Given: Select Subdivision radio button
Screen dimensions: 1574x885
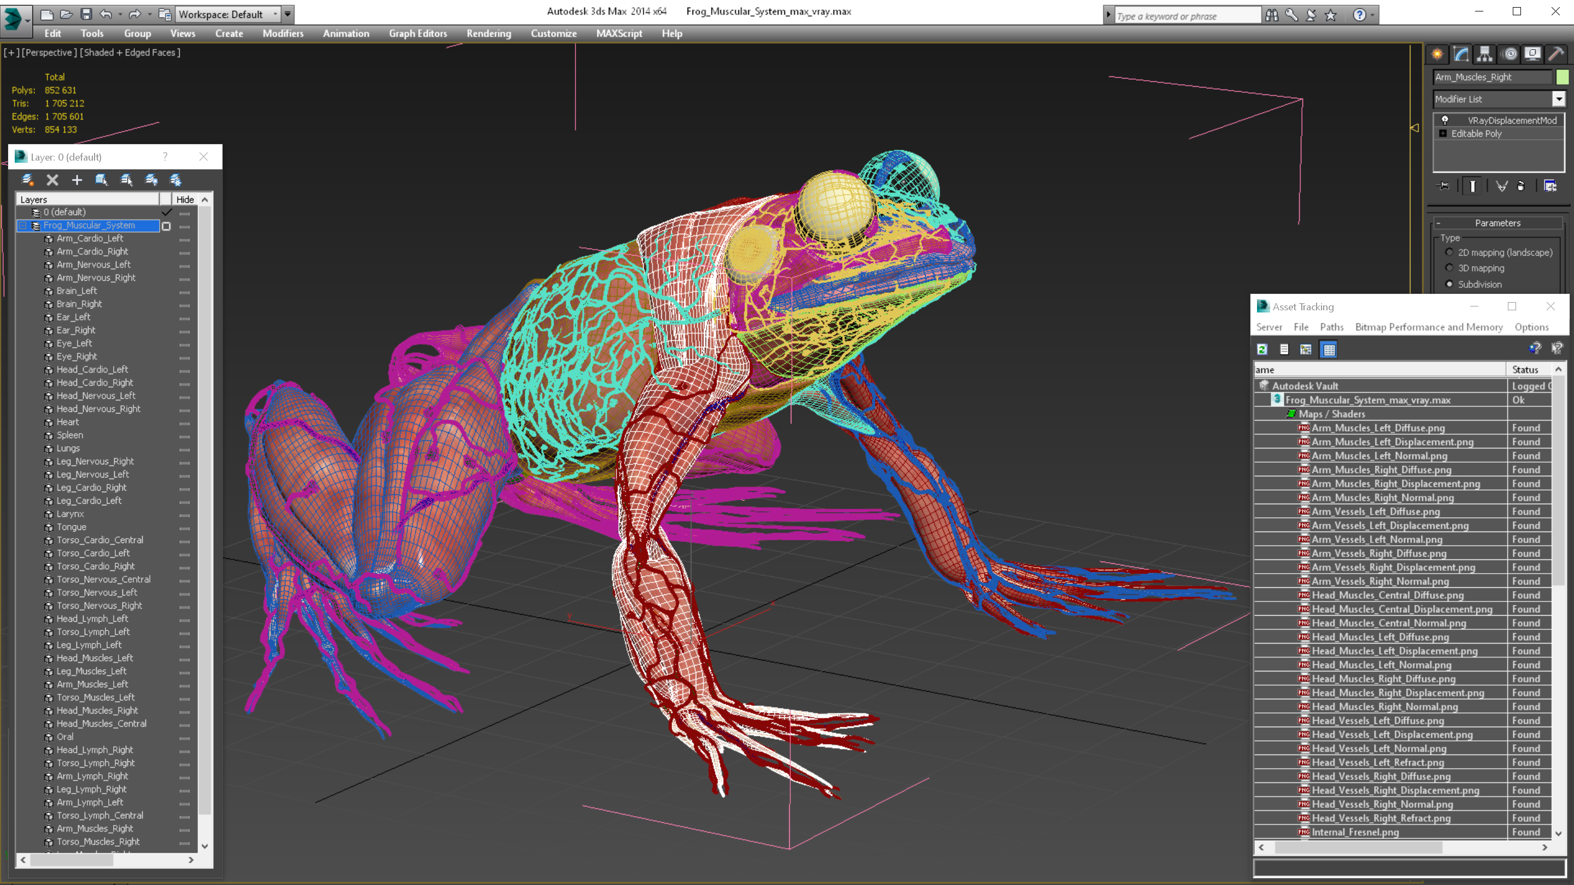Looking at the screenshot, I should [1449, 284].
